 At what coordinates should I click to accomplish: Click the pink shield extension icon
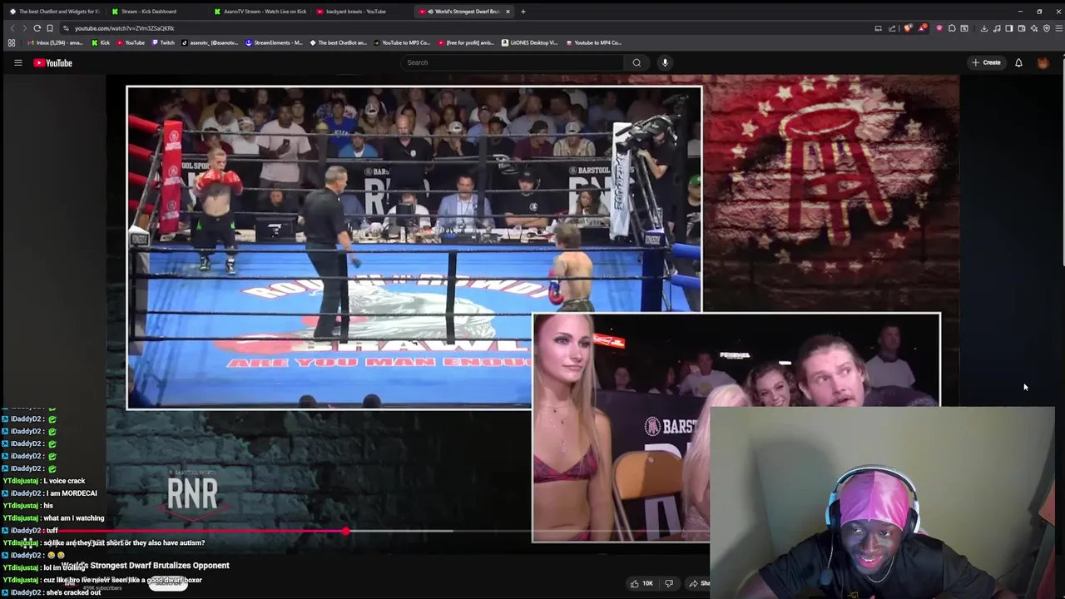pyautogui.click(x=939, y=28)
